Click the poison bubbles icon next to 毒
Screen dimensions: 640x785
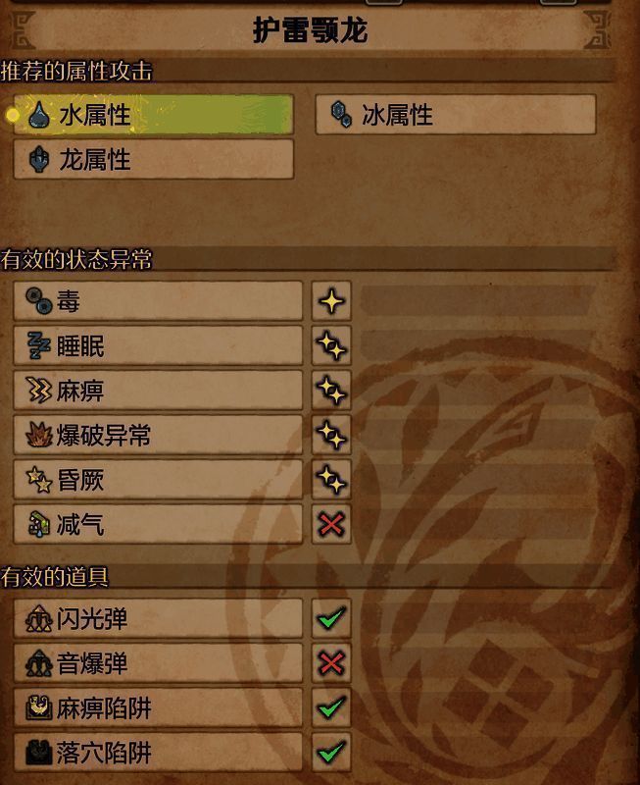point(39,301)
